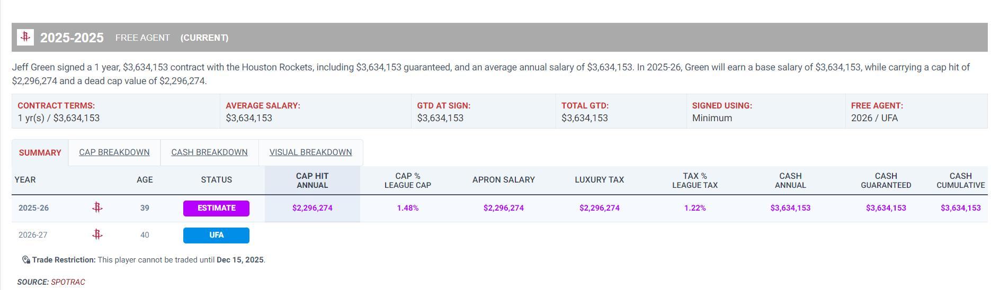Follow the SPOTRAC source link

coord(68,282)
